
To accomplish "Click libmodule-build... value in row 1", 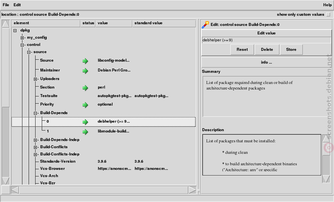I will (x=113, y=131).
